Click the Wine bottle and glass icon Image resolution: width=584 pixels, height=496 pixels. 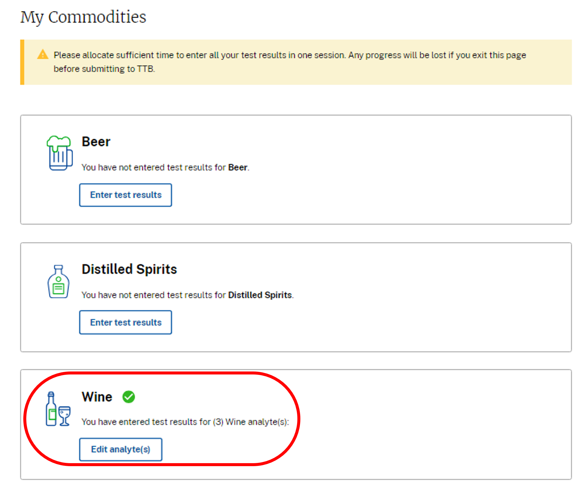[x=58, y=409]
